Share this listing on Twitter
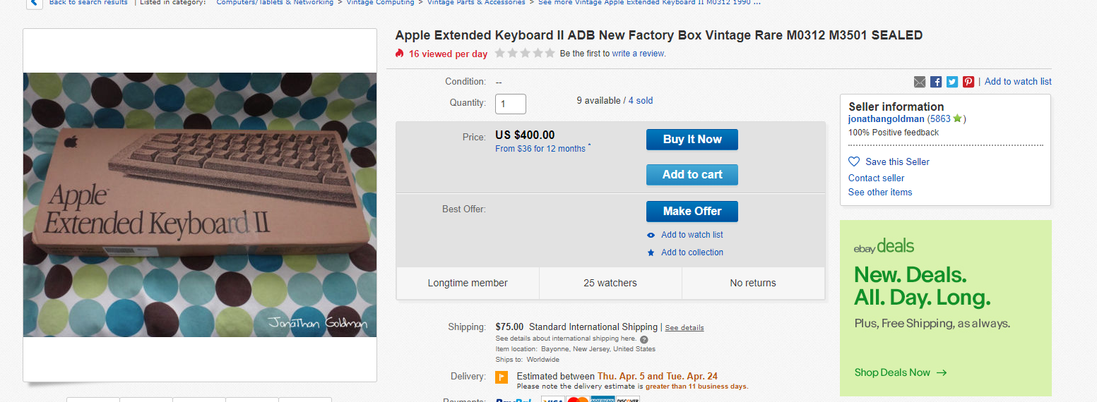This screenshot has width=1097, height=402. coord(952,82)
